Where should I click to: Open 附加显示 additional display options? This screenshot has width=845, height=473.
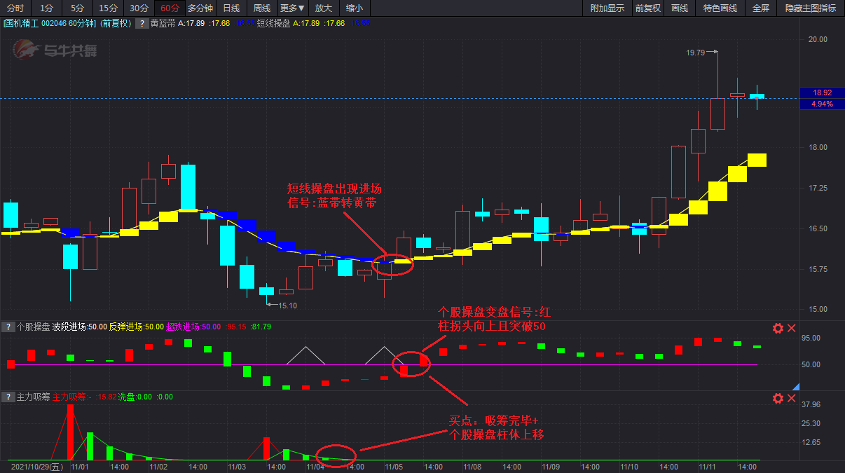[607, 8]
